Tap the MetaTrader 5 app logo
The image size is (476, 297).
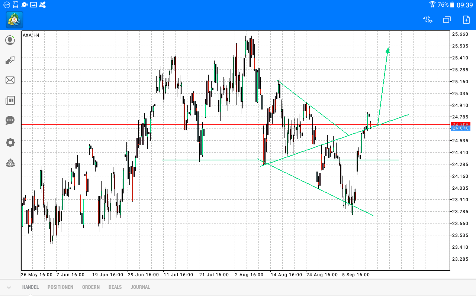pos(14,20)
